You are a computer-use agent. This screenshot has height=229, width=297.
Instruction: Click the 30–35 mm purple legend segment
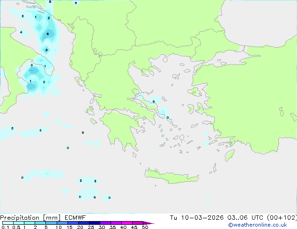tap(105, 223)
